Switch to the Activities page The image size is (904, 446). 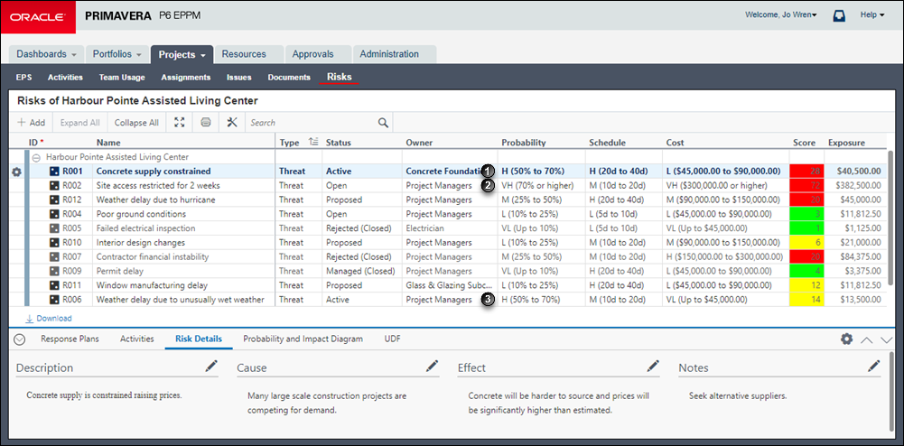[x=65, y=78]
